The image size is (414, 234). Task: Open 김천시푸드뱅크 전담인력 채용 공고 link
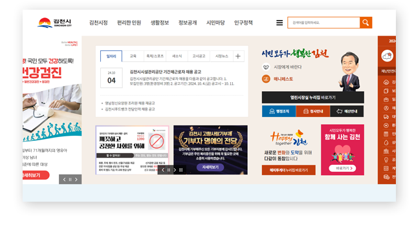[x=130, y=109]
